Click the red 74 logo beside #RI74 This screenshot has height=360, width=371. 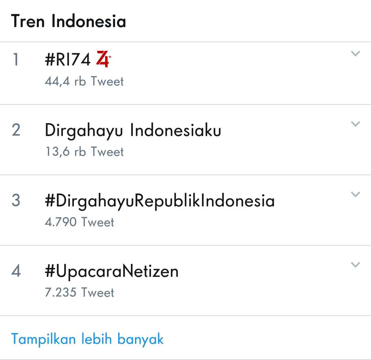(x=103, y=59)
